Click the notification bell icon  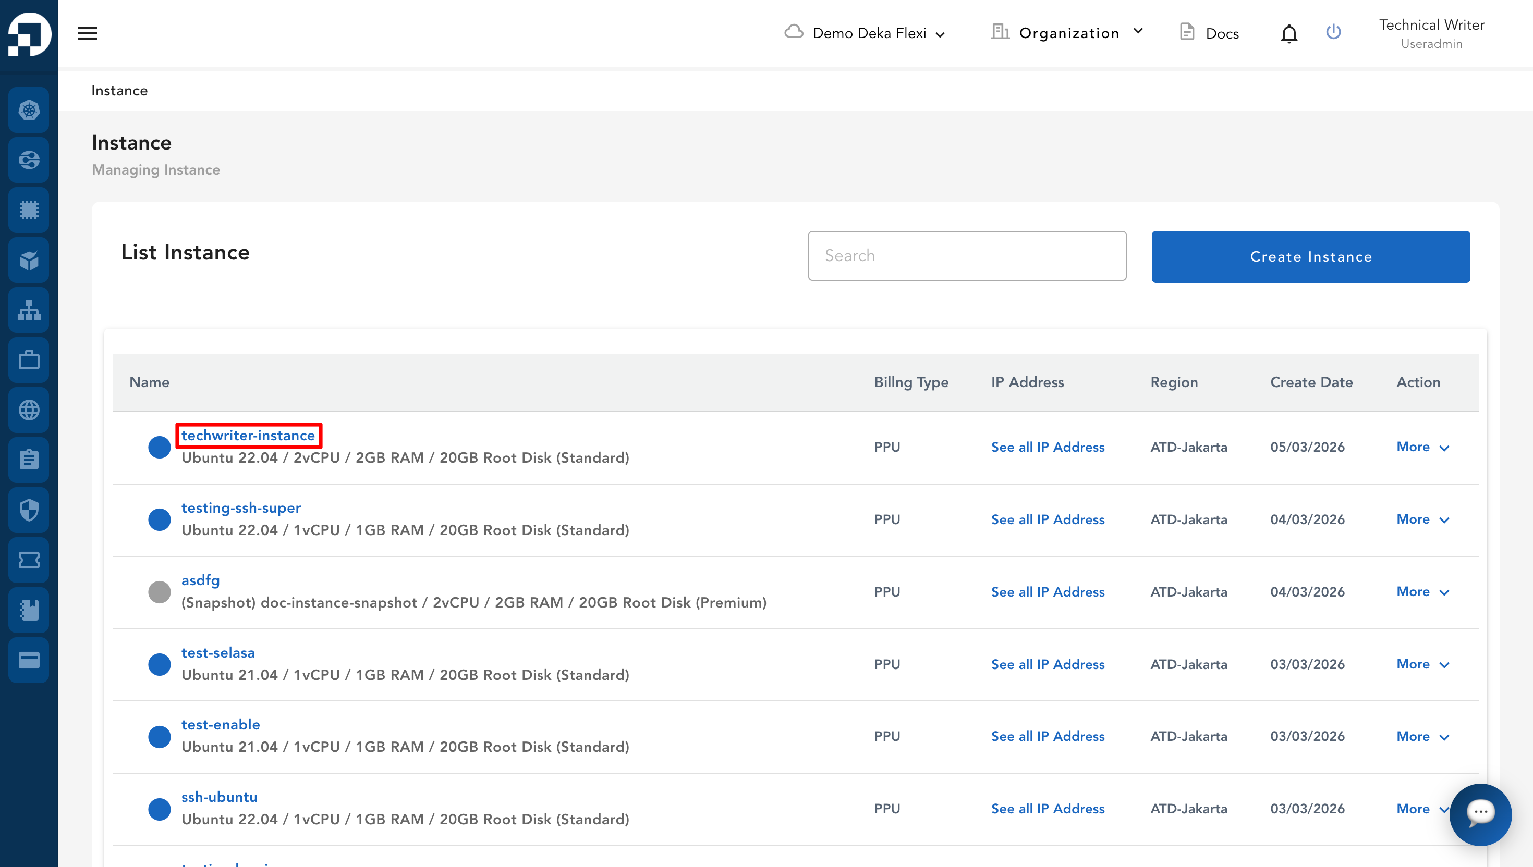coord(1289,34)
